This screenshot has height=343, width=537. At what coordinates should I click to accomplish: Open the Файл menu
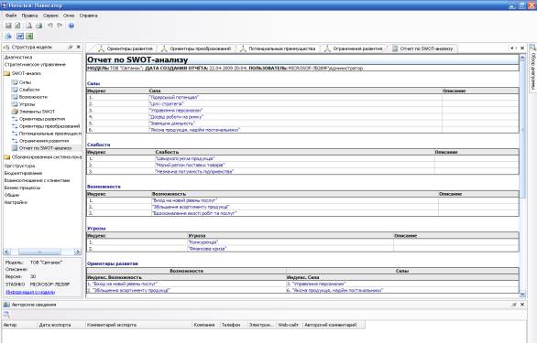11,16
